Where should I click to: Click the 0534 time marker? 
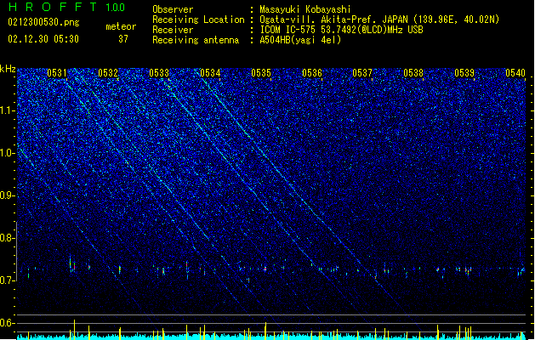pyautogui.click(x=210, y=73)
